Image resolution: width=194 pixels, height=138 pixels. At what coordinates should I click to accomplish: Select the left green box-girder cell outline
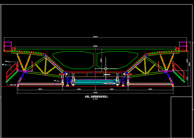pyautogui.click(x=73, y=60)
